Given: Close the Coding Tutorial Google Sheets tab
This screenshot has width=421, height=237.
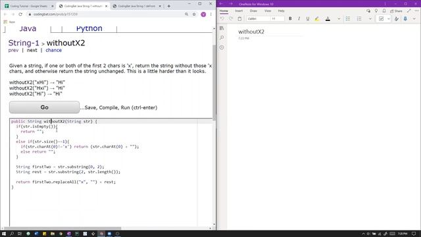Looking at the screenshot, I should point(53,6).
